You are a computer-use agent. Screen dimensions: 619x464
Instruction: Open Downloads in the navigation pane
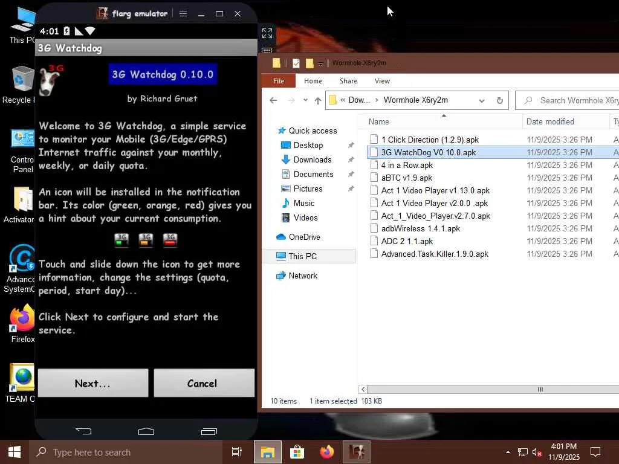coord(312,159)
